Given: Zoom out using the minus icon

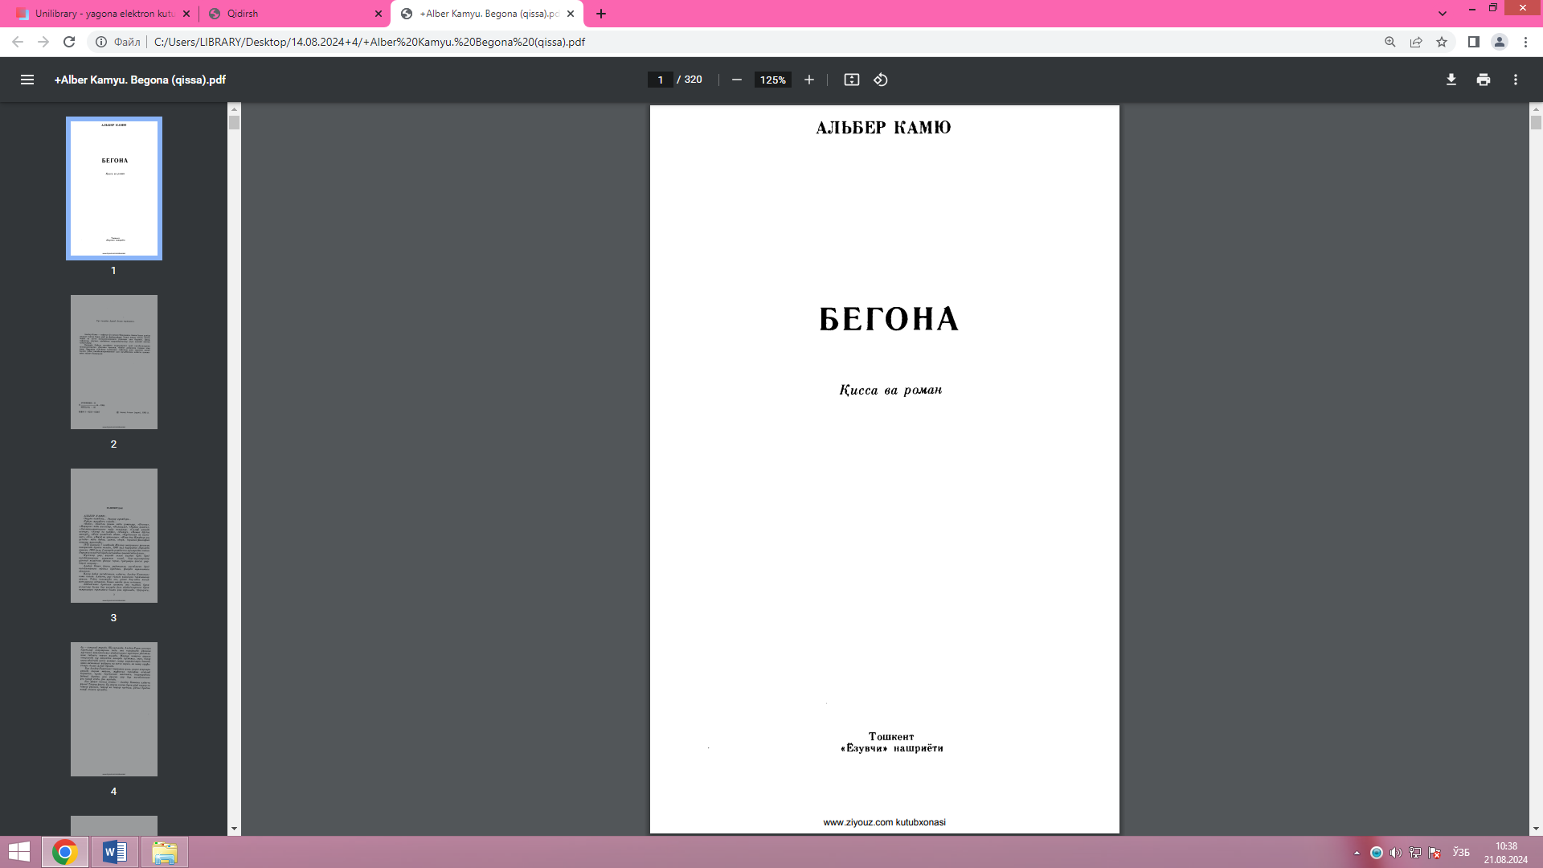Looking at the screenshot, I should 736,80.
